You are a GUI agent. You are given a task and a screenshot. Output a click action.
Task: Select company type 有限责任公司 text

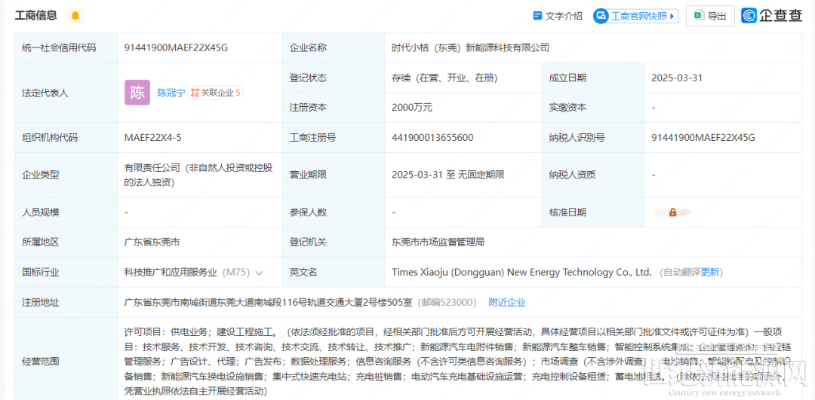coord(198,175)
